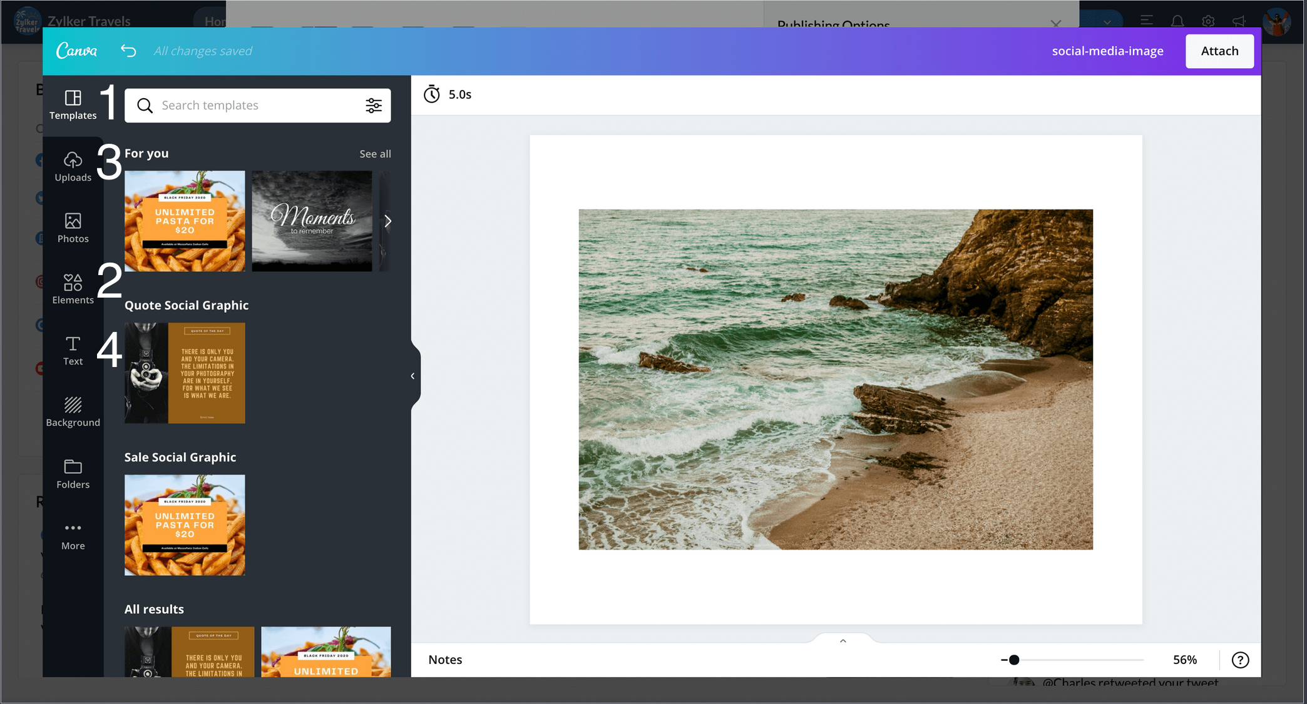Open the Folders panel
Screen dimensions: 1307x704
click(x=73, y=474)
